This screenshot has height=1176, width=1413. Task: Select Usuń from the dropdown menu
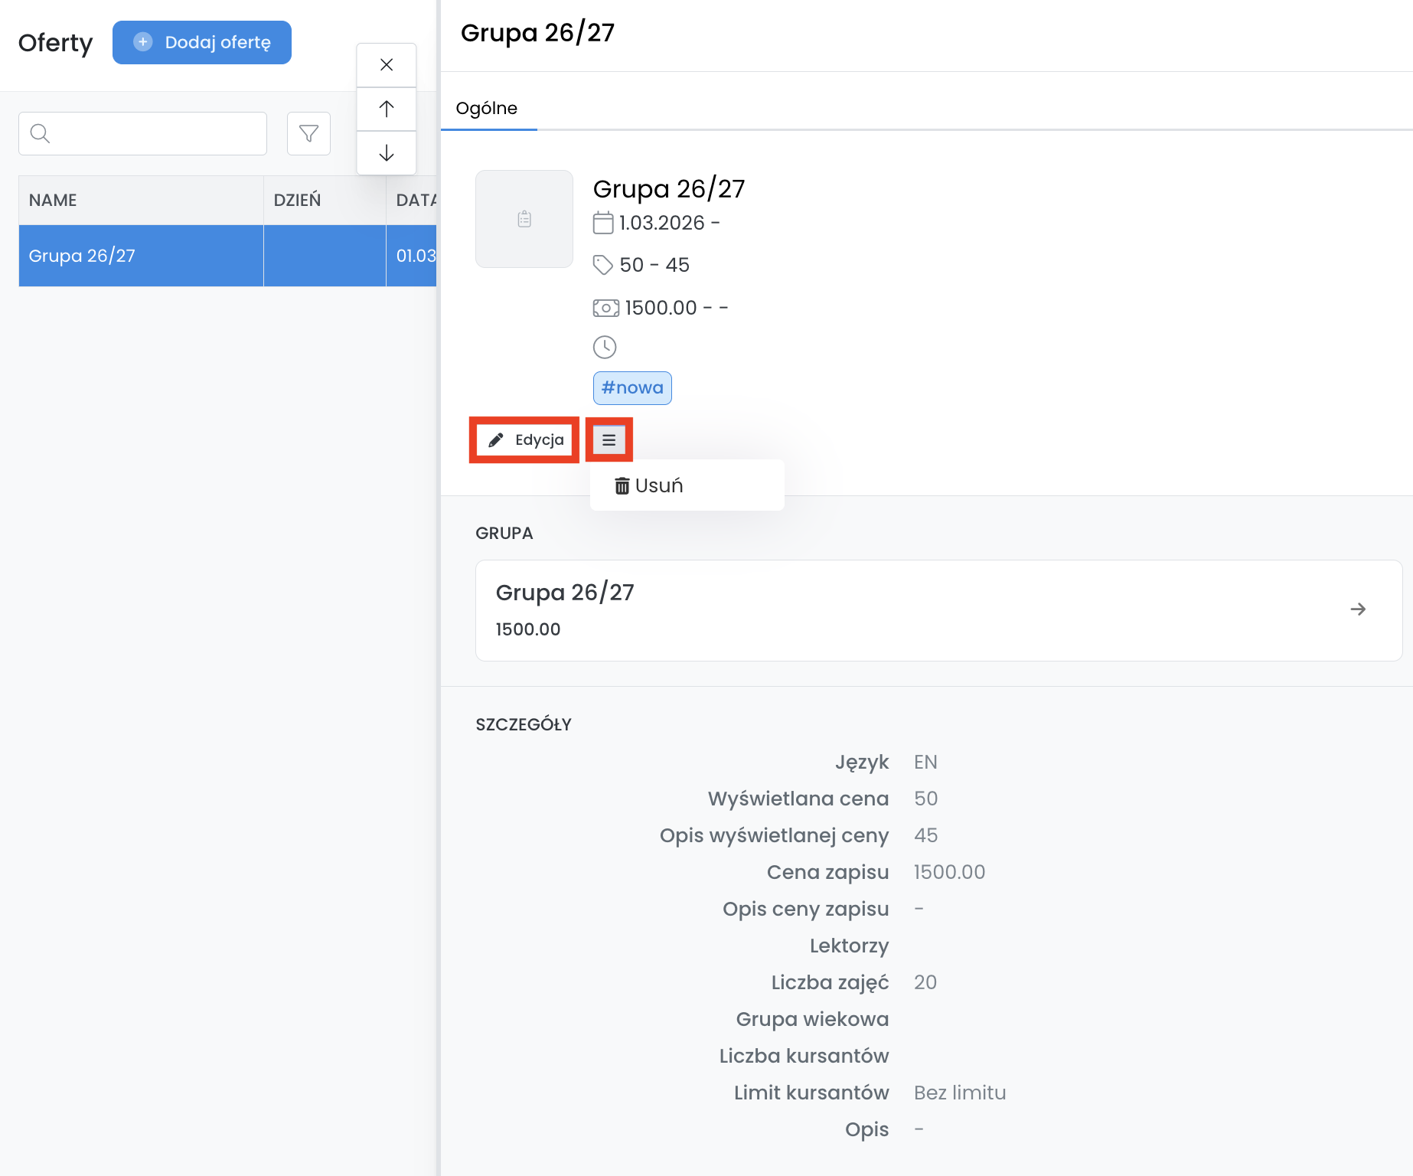pos(649,485)
